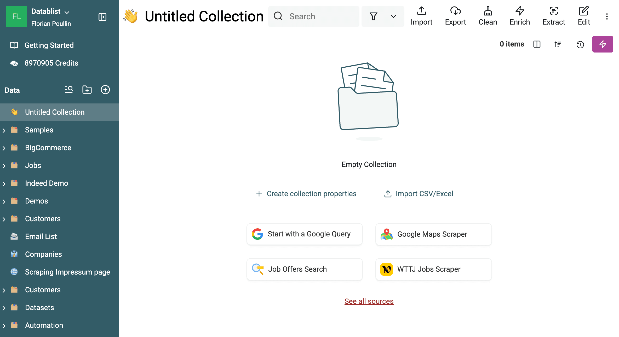Open the Import tool
619x337 pixels.
coord(421,16)
